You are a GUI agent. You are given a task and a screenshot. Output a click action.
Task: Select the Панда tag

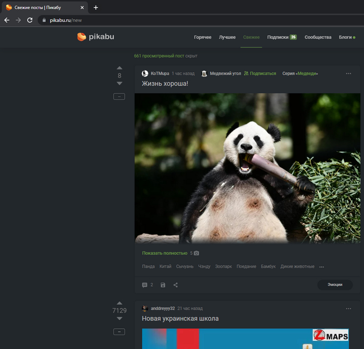(148, 266)
